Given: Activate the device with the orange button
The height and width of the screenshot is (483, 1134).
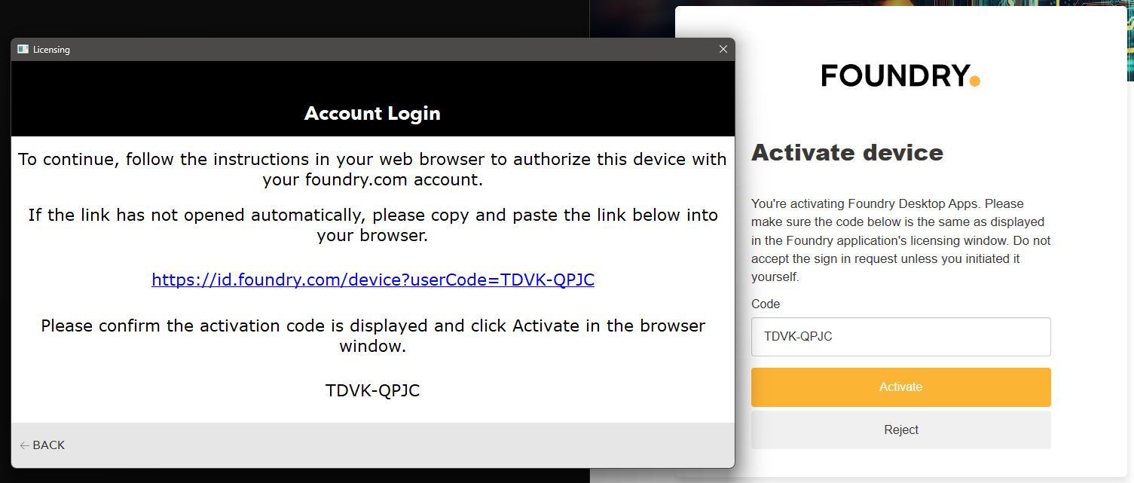Looking at the screenshot, I should [x=900, y=387].
